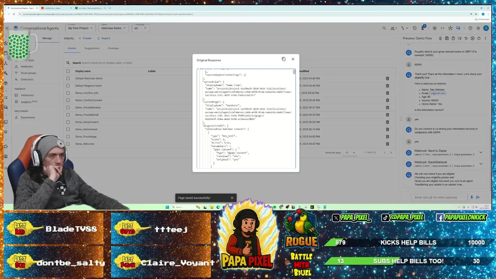Click the test cases checklist icon in Preview
496x279 pixels.
tap(460, 38)
